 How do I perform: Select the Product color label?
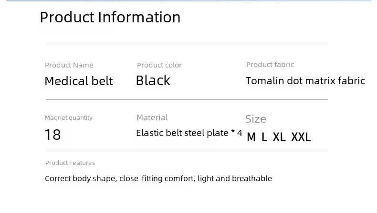tap(159, 65)
